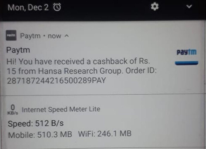Tap the blue bar beneath the Paytm logo
This screenshot has width=206, height=149.
click(x=187, y=63)
